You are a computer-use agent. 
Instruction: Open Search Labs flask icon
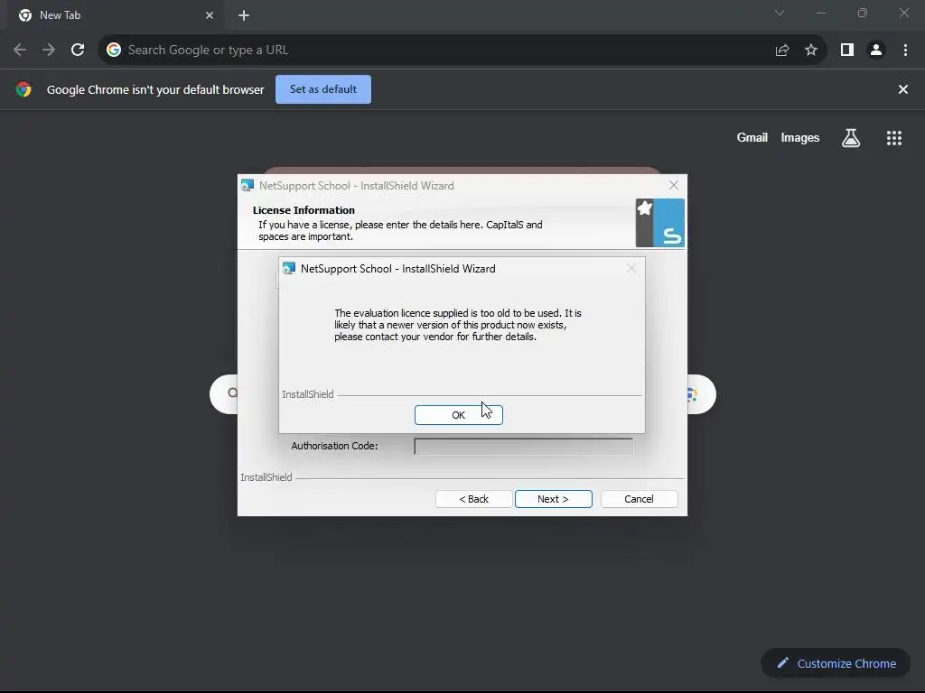click(851, 138)
